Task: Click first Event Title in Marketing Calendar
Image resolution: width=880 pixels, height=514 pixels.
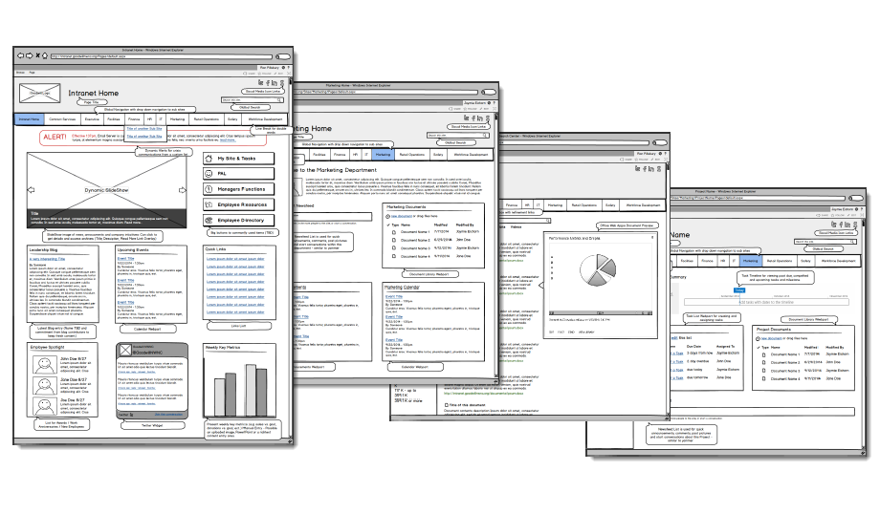Action: pyautogui.click(x=394, y=296)
